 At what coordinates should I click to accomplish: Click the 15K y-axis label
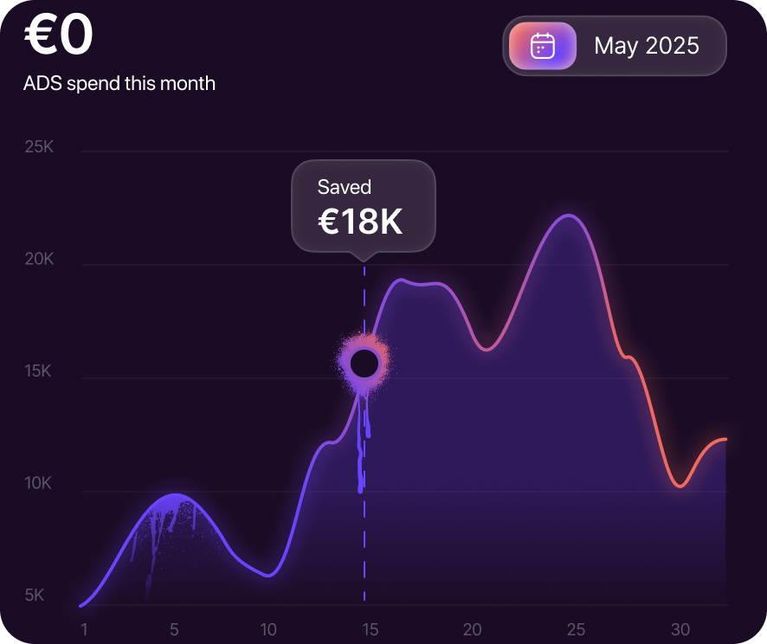(39, 371)
